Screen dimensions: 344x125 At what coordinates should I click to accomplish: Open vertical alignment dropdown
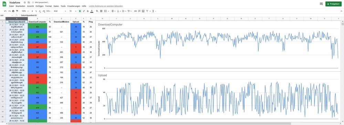[x=119, y=11]
